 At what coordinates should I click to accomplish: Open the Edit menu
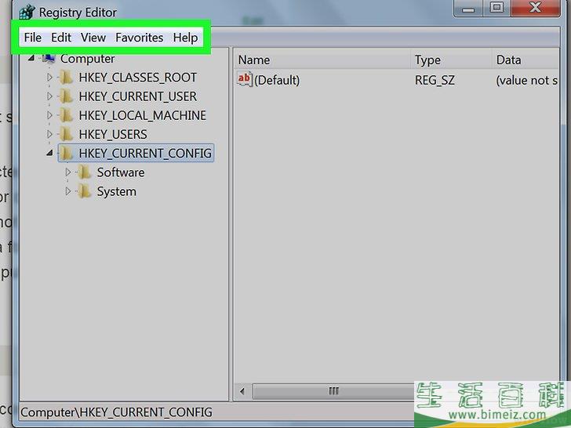(x=61, y=38)
